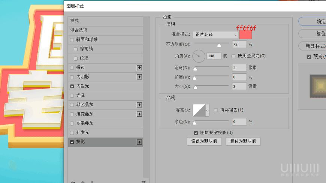Uncheck the 内发光 checkbox

tap(72, 86)
